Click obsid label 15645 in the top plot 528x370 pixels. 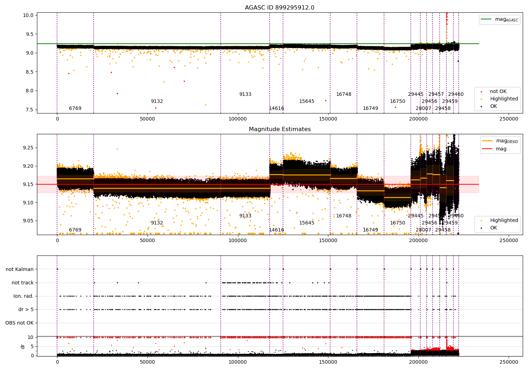[x=307, y=101]
